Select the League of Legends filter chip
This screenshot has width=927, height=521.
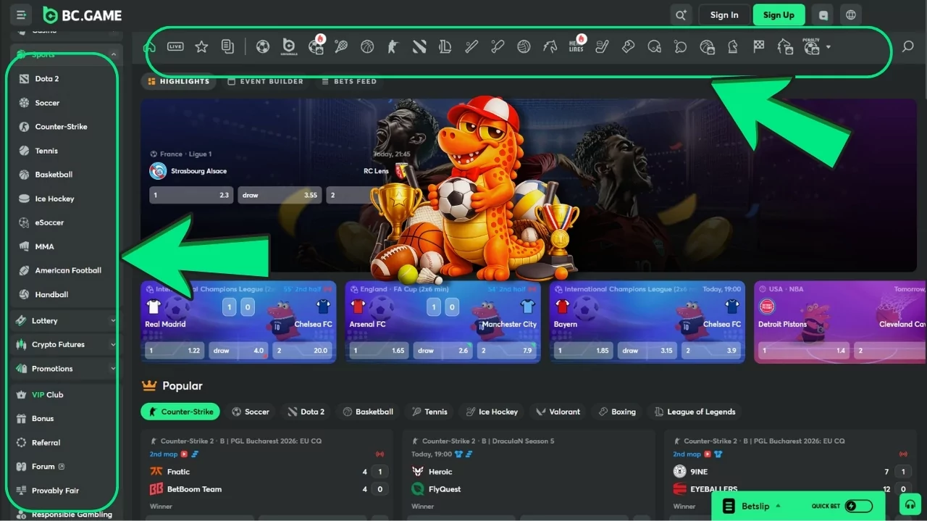click(695, 412)
